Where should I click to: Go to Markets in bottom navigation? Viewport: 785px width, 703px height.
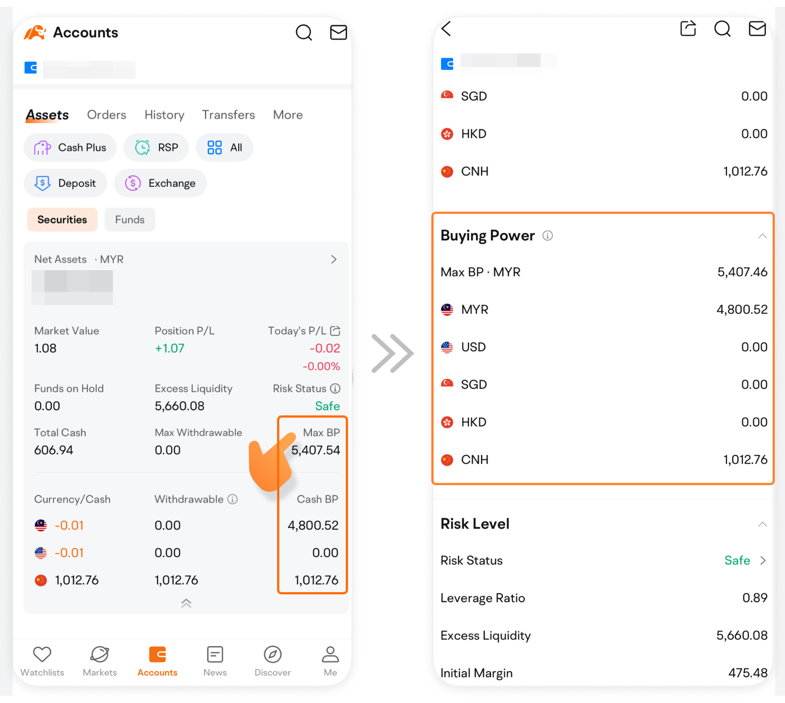pos(100,661)
